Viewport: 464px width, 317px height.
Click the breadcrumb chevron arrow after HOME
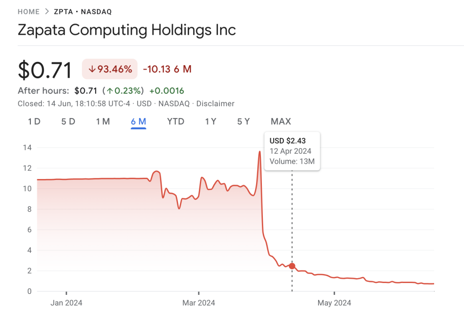tap(47, 11)
